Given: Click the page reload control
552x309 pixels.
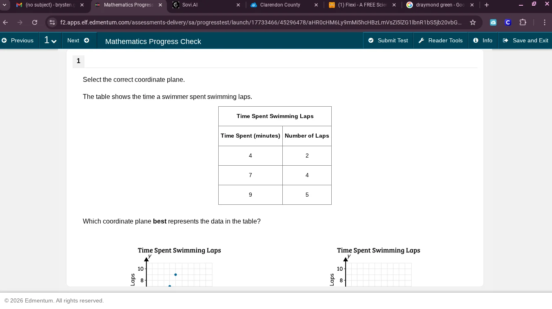Looking at the screenshot, I should [x=35, y=22].
